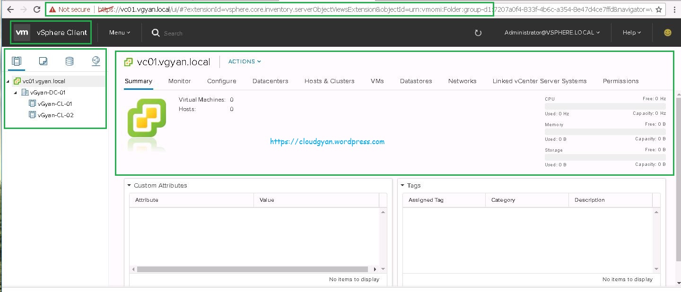Open the VMs and Templates inventory icon

[43, 61]
